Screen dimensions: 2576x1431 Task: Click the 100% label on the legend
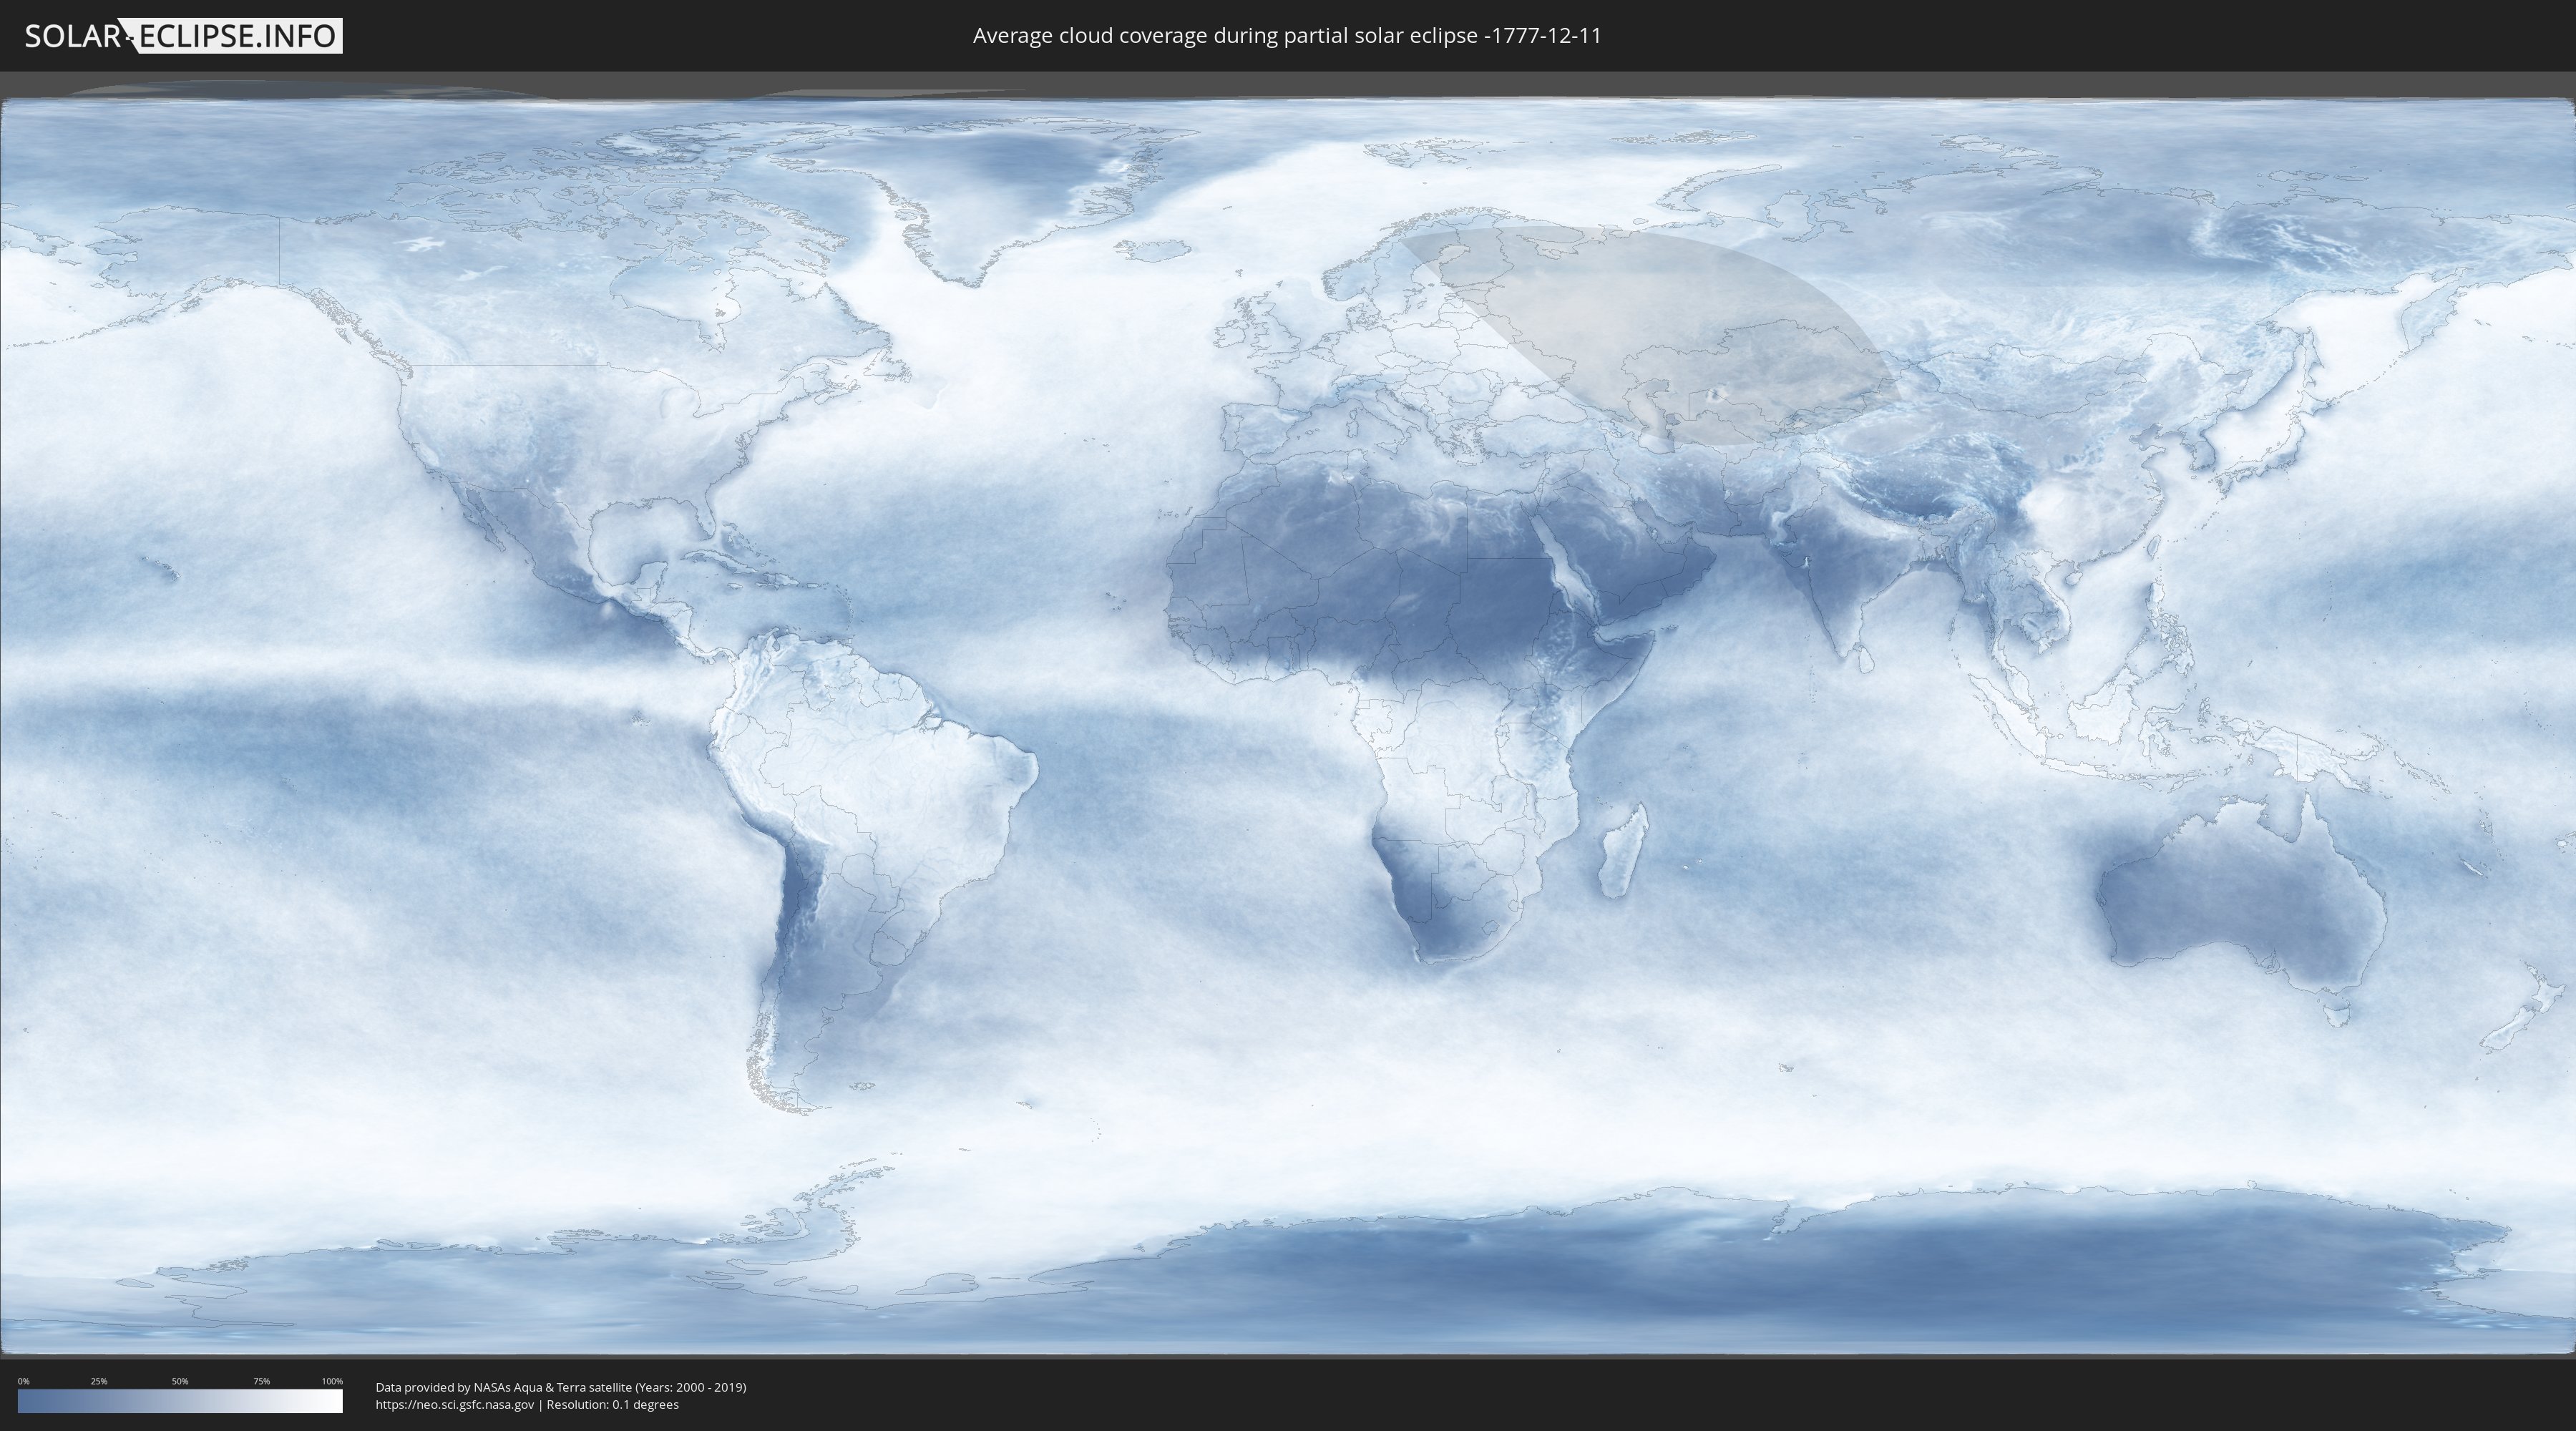tap(332, 1381)
